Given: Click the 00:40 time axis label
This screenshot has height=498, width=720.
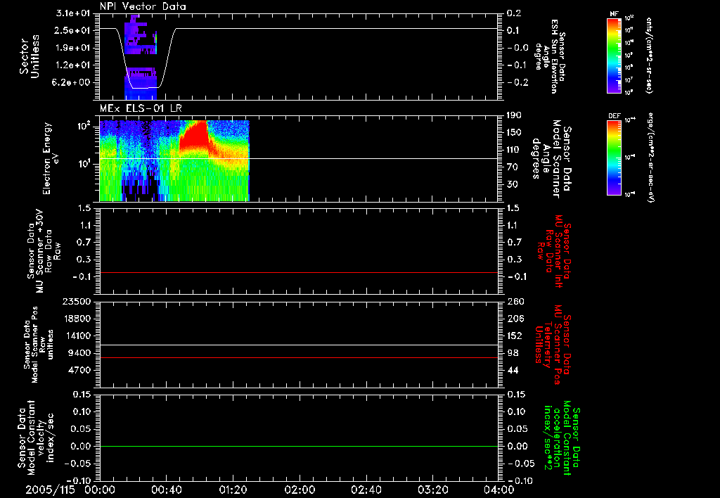Looking at the screenshot, I should [x=166, y=490].
